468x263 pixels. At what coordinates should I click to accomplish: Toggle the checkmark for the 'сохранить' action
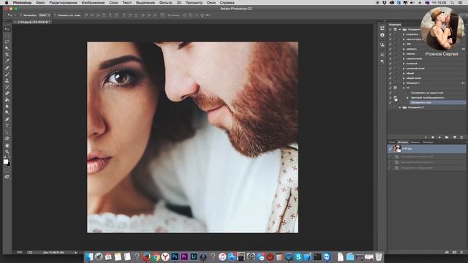click(x=390, y=34)
